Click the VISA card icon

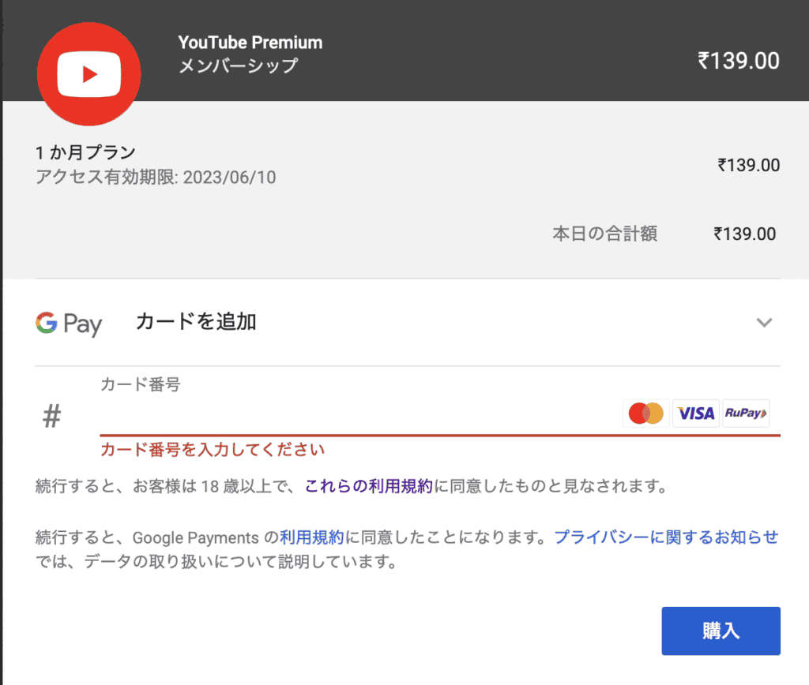coord(696,414)
